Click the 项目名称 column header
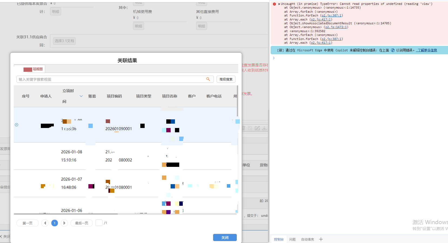The width and height of the screenshot is (448, 243). [170, 96]
